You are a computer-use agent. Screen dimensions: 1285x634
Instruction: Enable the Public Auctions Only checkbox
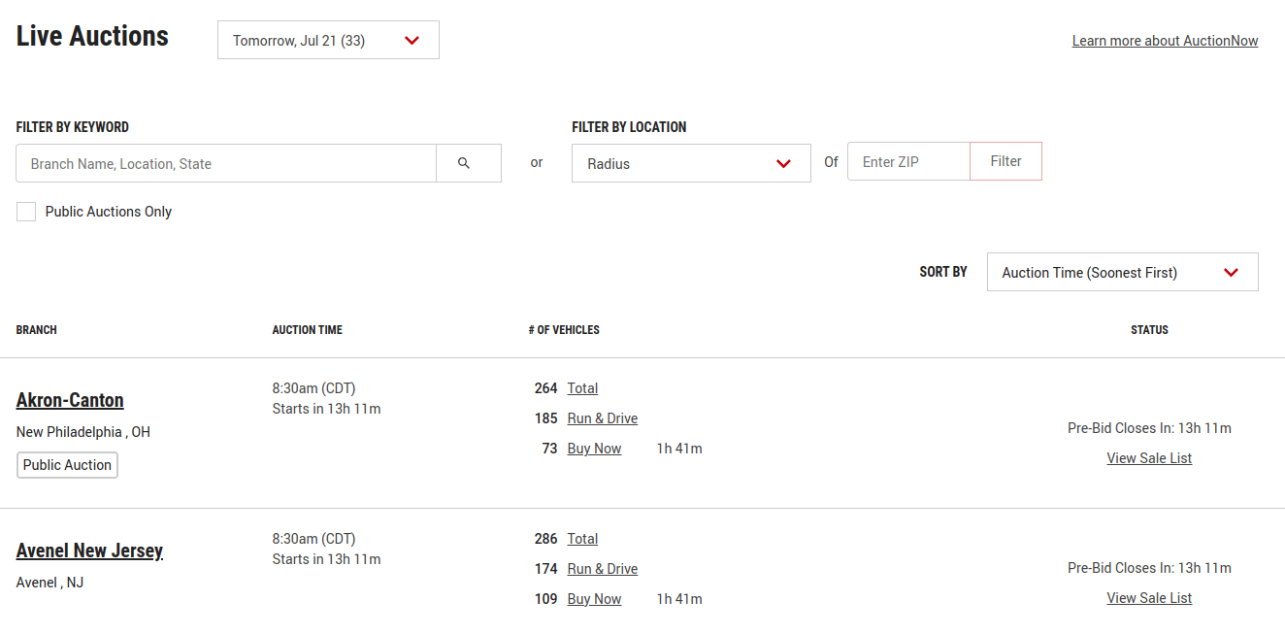coord(26,212)
